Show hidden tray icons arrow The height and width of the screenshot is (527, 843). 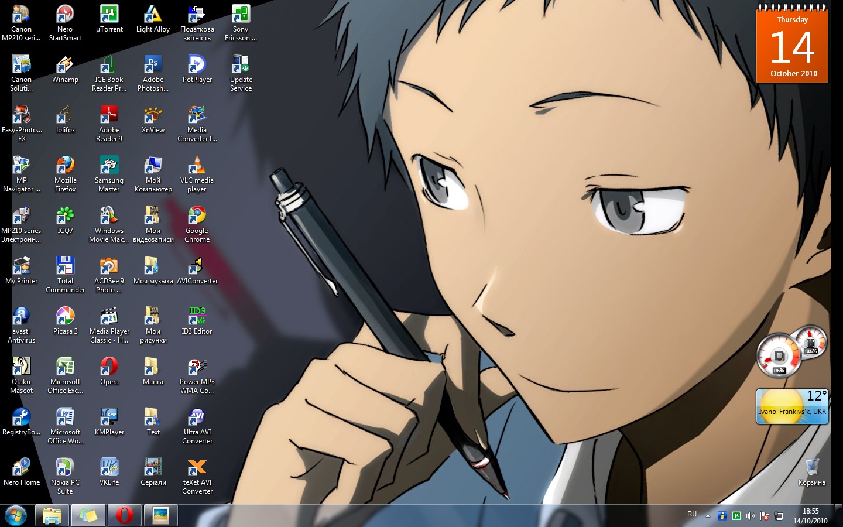[x=708, y=516]
